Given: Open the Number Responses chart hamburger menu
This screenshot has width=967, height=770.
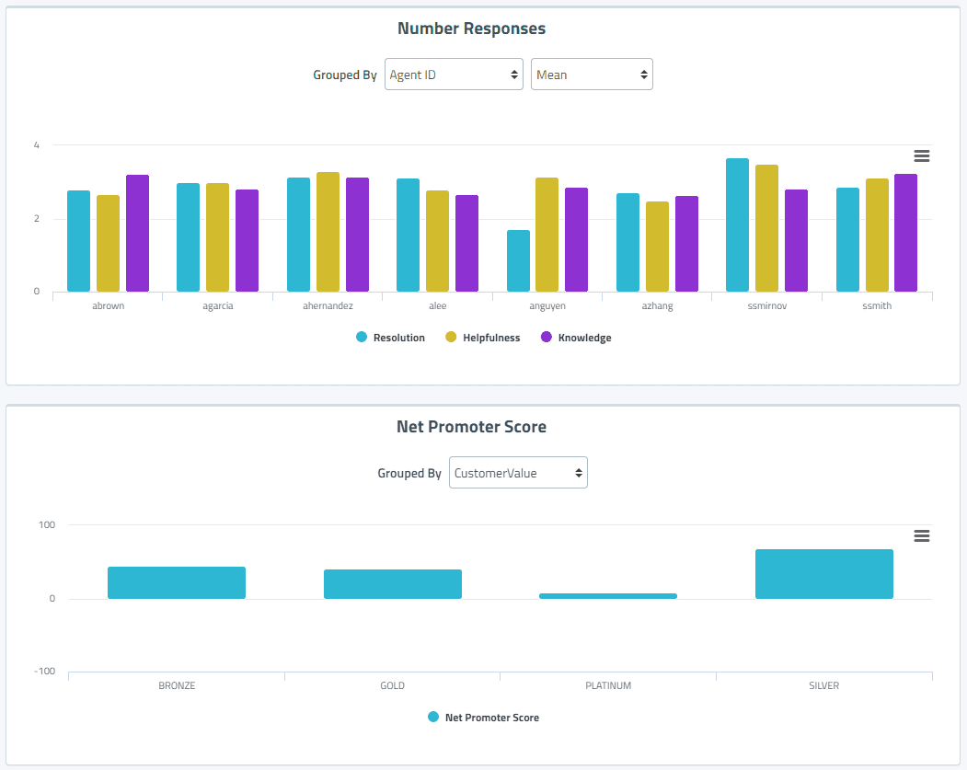Looking at the screenshot, I should 922,155.
